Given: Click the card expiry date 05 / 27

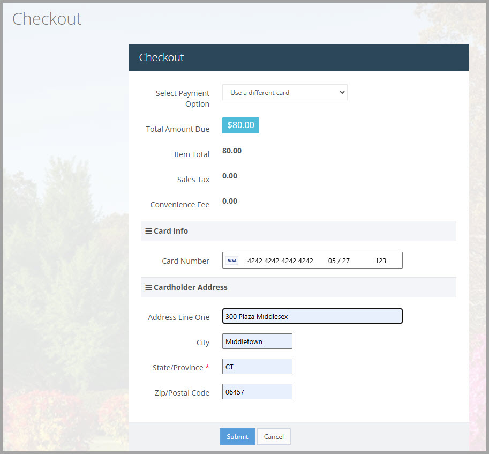Looking at the screenshot, I should point(338,261).
